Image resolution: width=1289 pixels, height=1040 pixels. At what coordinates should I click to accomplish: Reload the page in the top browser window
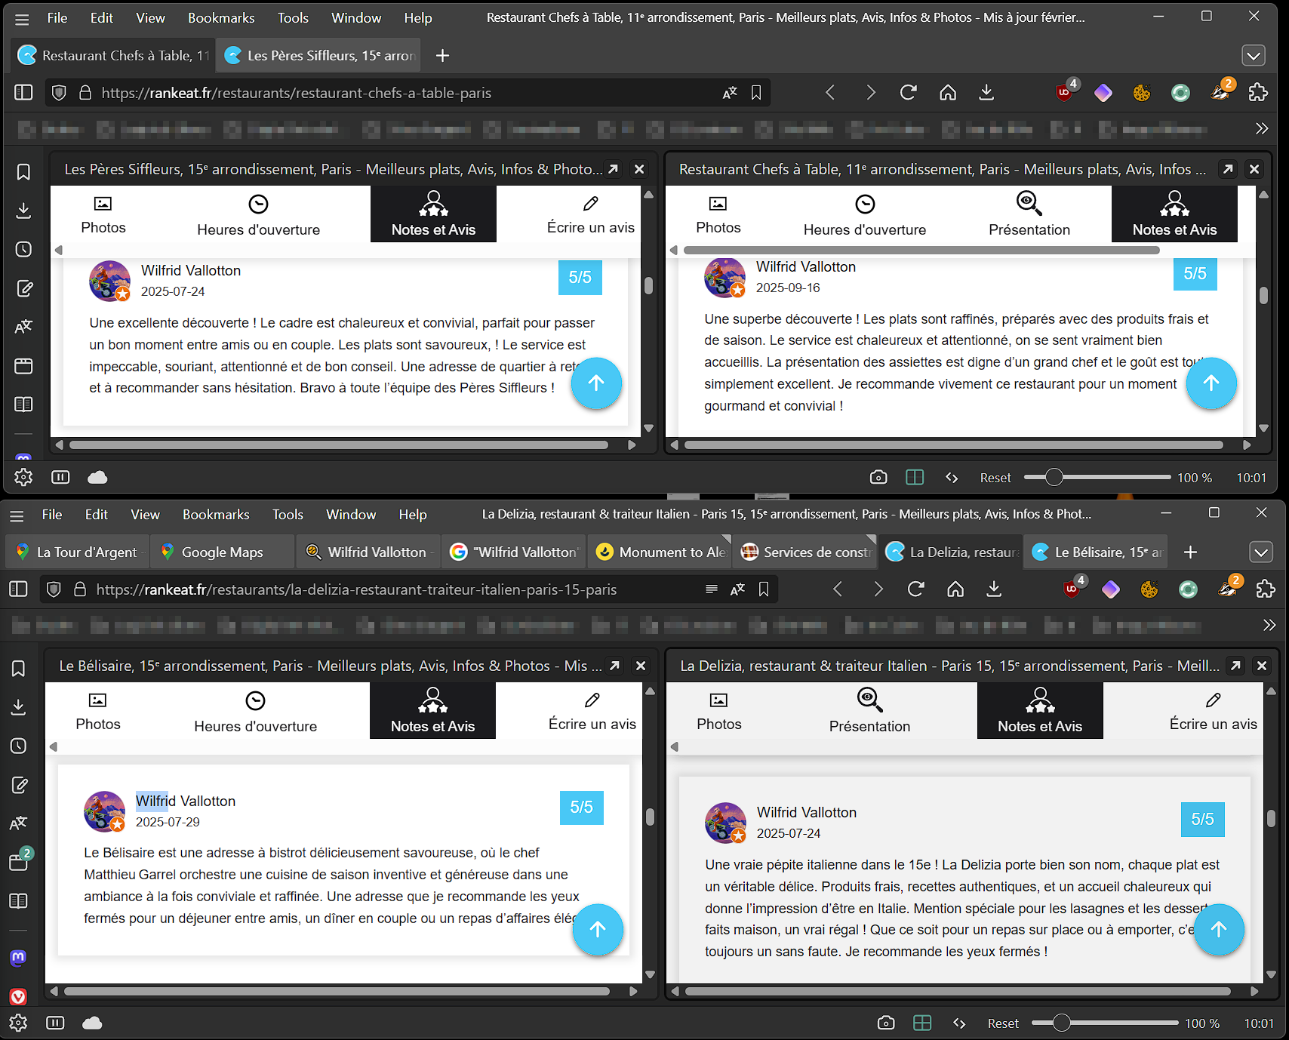coord(908,93)
